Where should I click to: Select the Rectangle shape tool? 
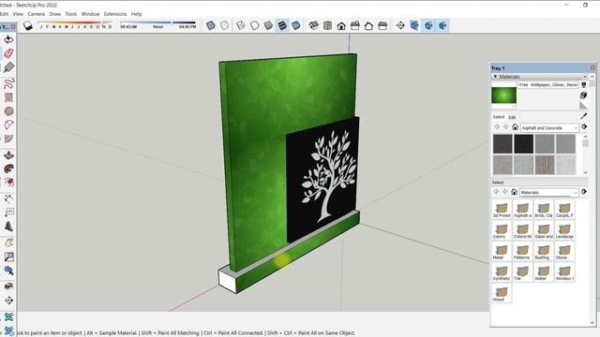point(8,97)
